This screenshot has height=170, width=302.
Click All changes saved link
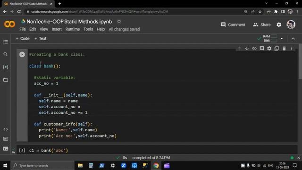124,29
